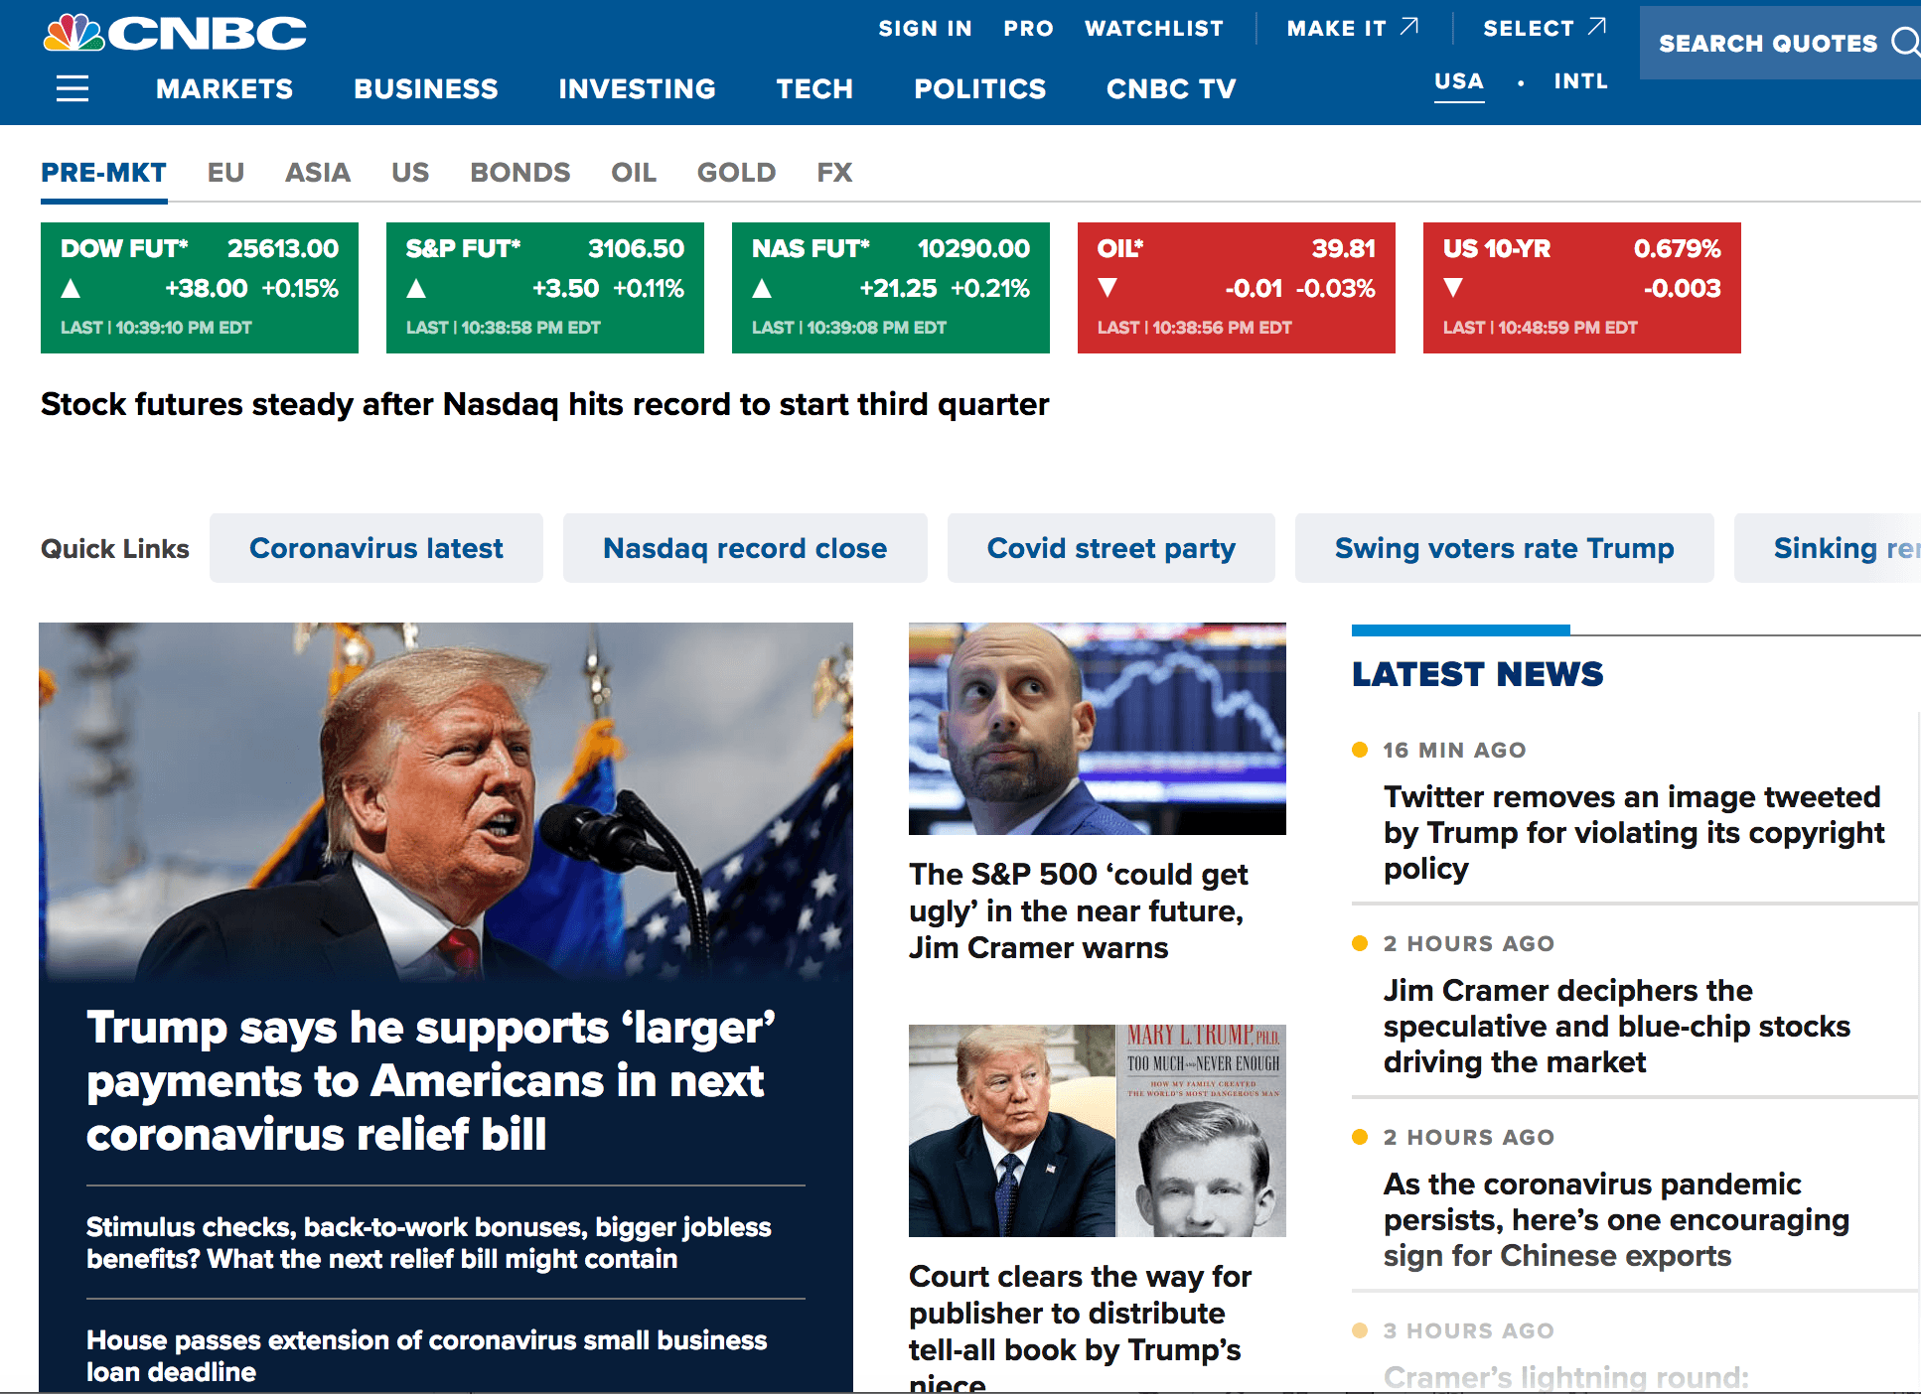This screenshot has width=1921, height=1394.
Task: Click the Jim Cramer article thumbnail
Action: pyautogui.click(x=1098, y=729)
